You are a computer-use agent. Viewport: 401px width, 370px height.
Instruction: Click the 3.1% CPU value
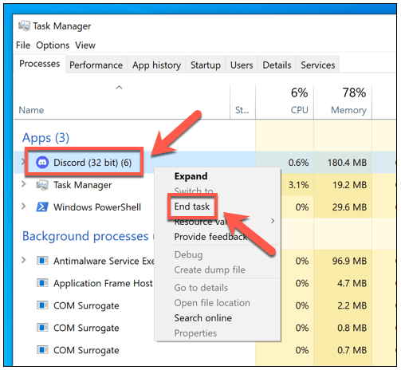pyautogui.click(x=298, y=185)
